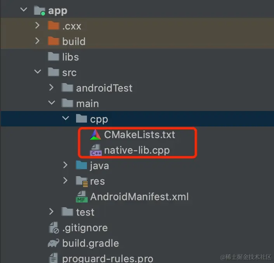Select the java folder label
The image size is (274, 263).
click(x=99, y=166)
